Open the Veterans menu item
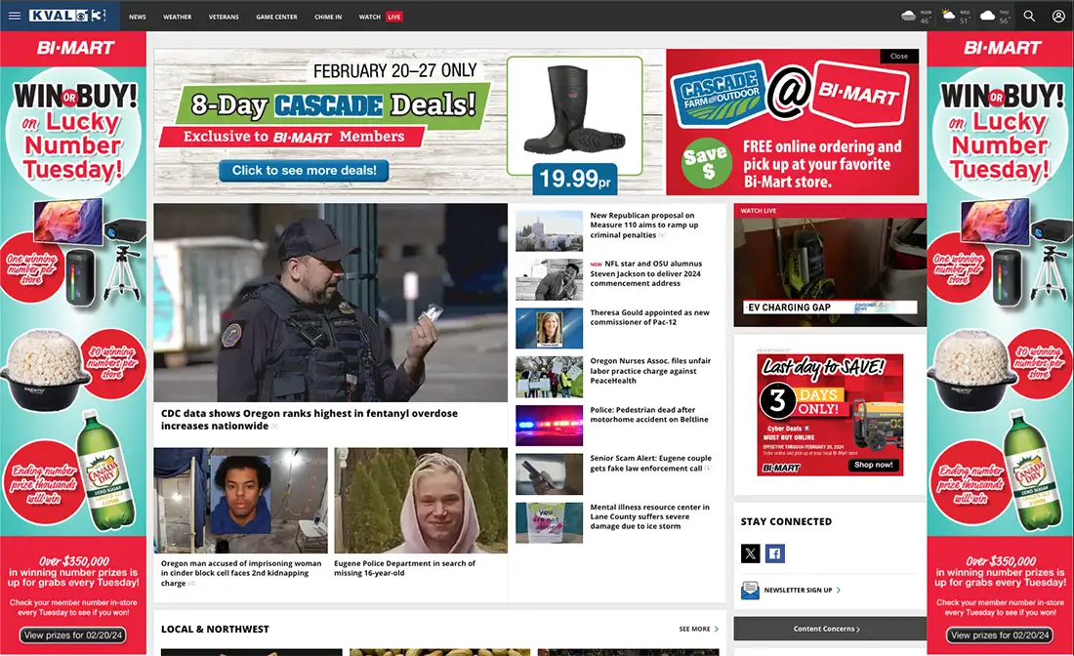Screen dimensions: 1074x656 [224, 17]
